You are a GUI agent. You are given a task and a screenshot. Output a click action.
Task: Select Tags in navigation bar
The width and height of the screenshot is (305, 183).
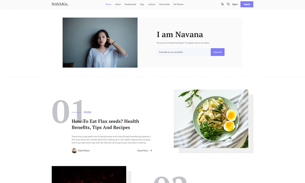click(142, 4)
